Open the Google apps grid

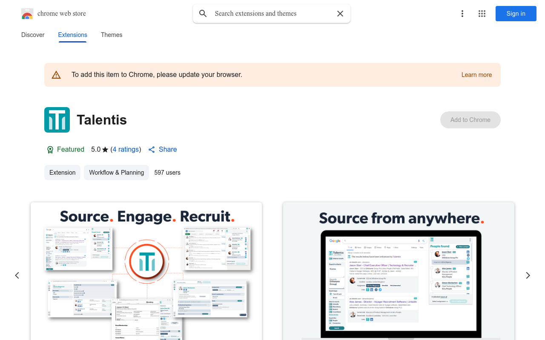[x=482, y=14]
